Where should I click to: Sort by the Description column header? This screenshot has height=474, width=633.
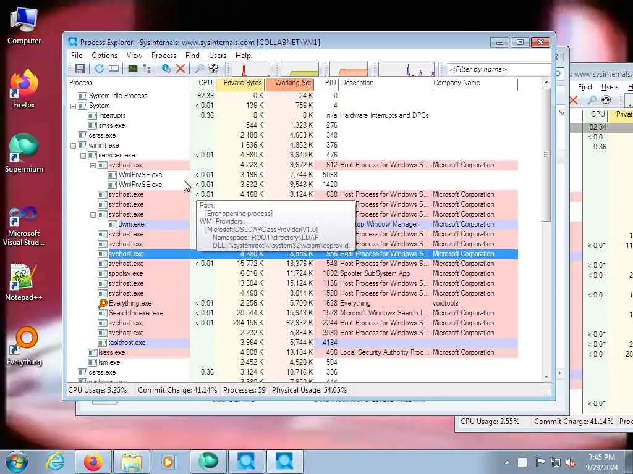click(x=384, y=83)
